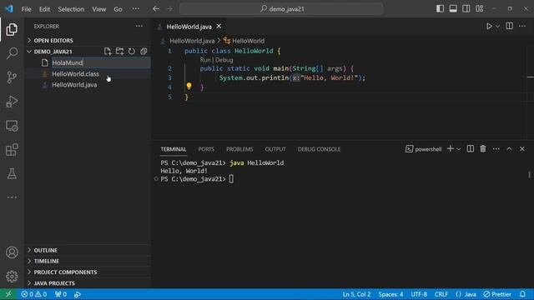Click New File icon in DEMO_JAVA21 header
Viewport: 534px width, 300px height.
click(x=108, y=52)
